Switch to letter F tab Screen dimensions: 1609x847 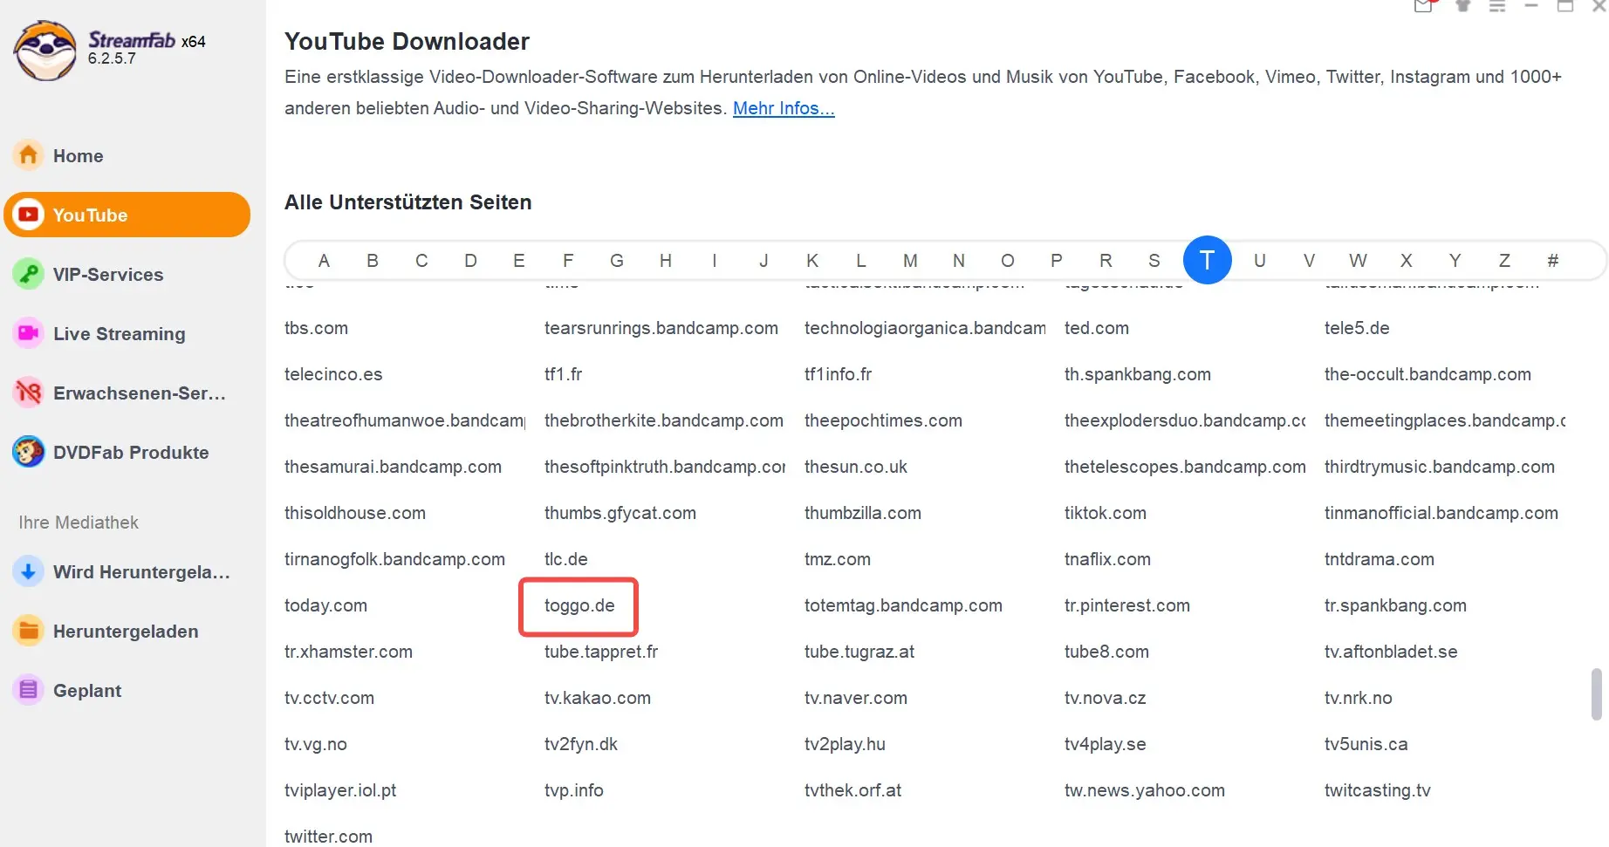(x=568, y=260)
